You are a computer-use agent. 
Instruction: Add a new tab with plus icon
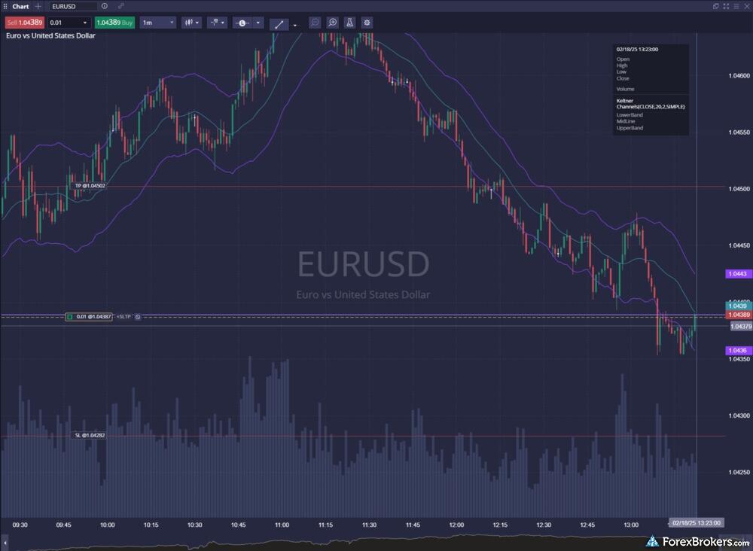click(x=38, y=6)
